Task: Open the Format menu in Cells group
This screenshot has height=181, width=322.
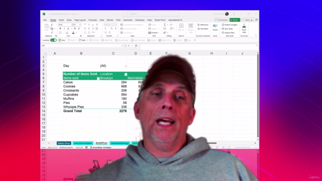Action: click(153, 33)
